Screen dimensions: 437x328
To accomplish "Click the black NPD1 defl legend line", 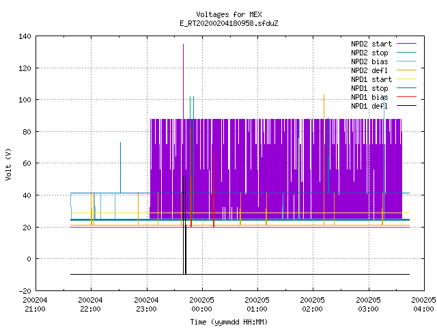I will pos(406,106).
